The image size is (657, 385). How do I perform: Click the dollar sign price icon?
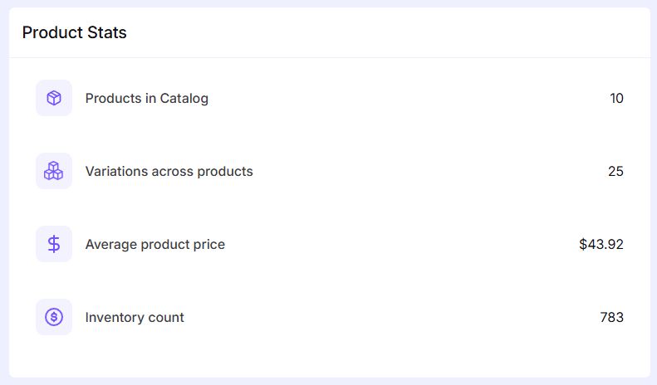[54, 244]
